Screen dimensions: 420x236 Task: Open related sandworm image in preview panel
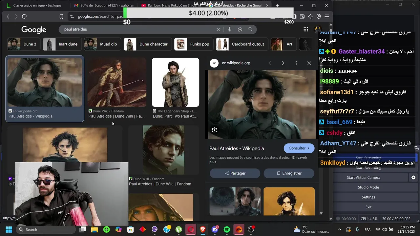point(235,201)
